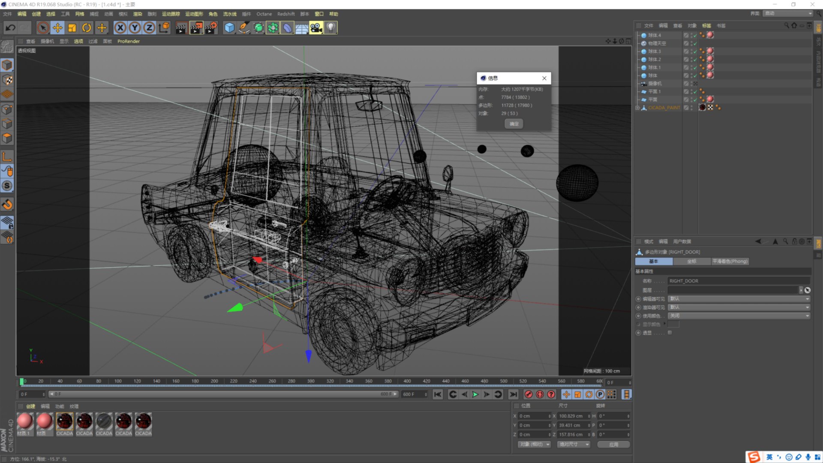The image size is (823, 463).
Task: Click frame 300 on the timeline ruler
Action: pos(311,382)
